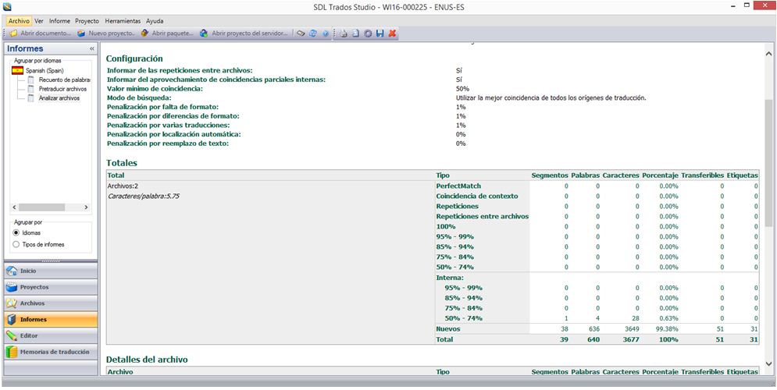
Task: Click the page preview icon next to printer
Action: (355, 34)
